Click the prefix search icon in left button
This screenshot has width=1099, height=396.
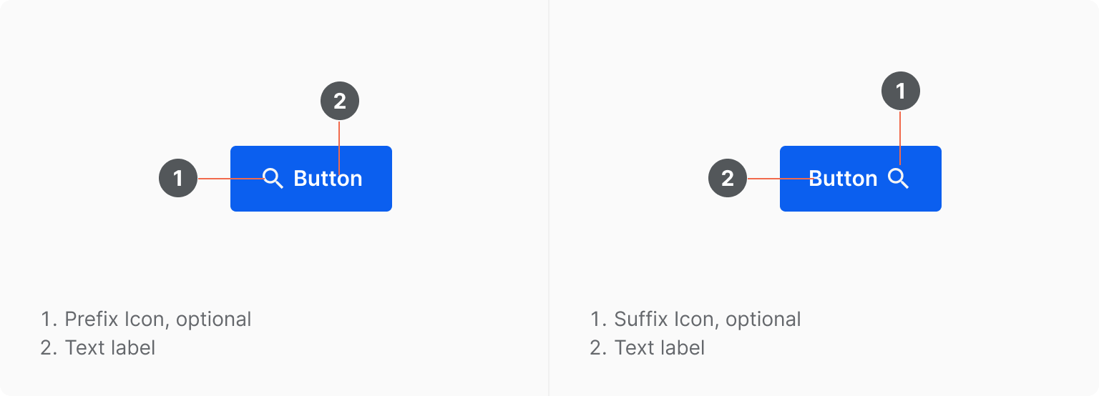coord(273,179)
